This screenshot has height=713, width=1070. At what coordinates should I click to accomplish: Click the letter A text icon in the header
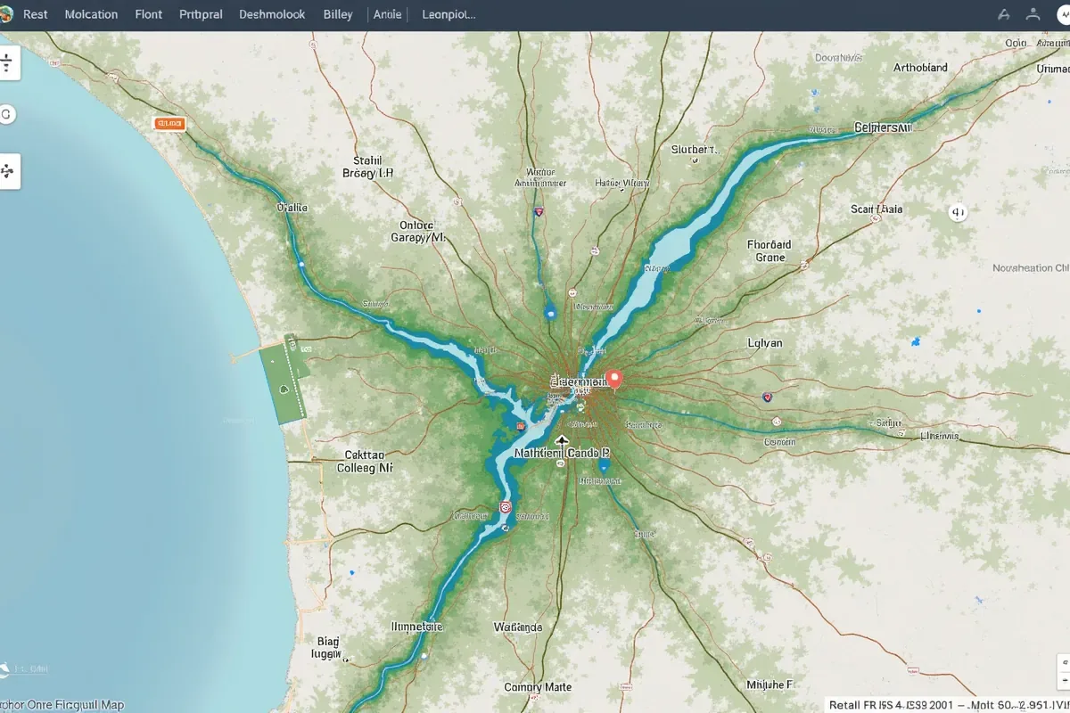click(1004, 14)
